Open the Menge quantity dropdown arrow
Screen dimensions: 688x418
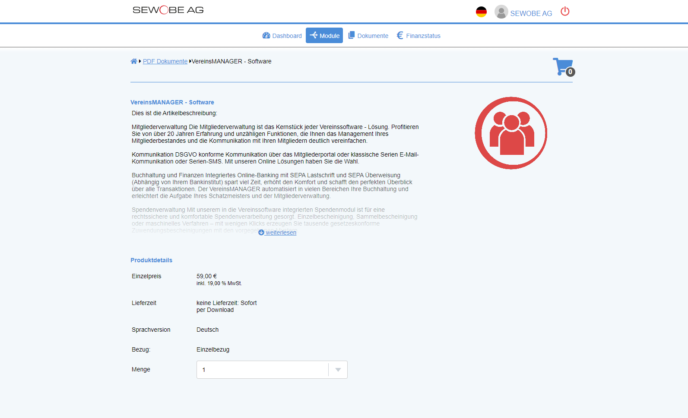[338, 370]
